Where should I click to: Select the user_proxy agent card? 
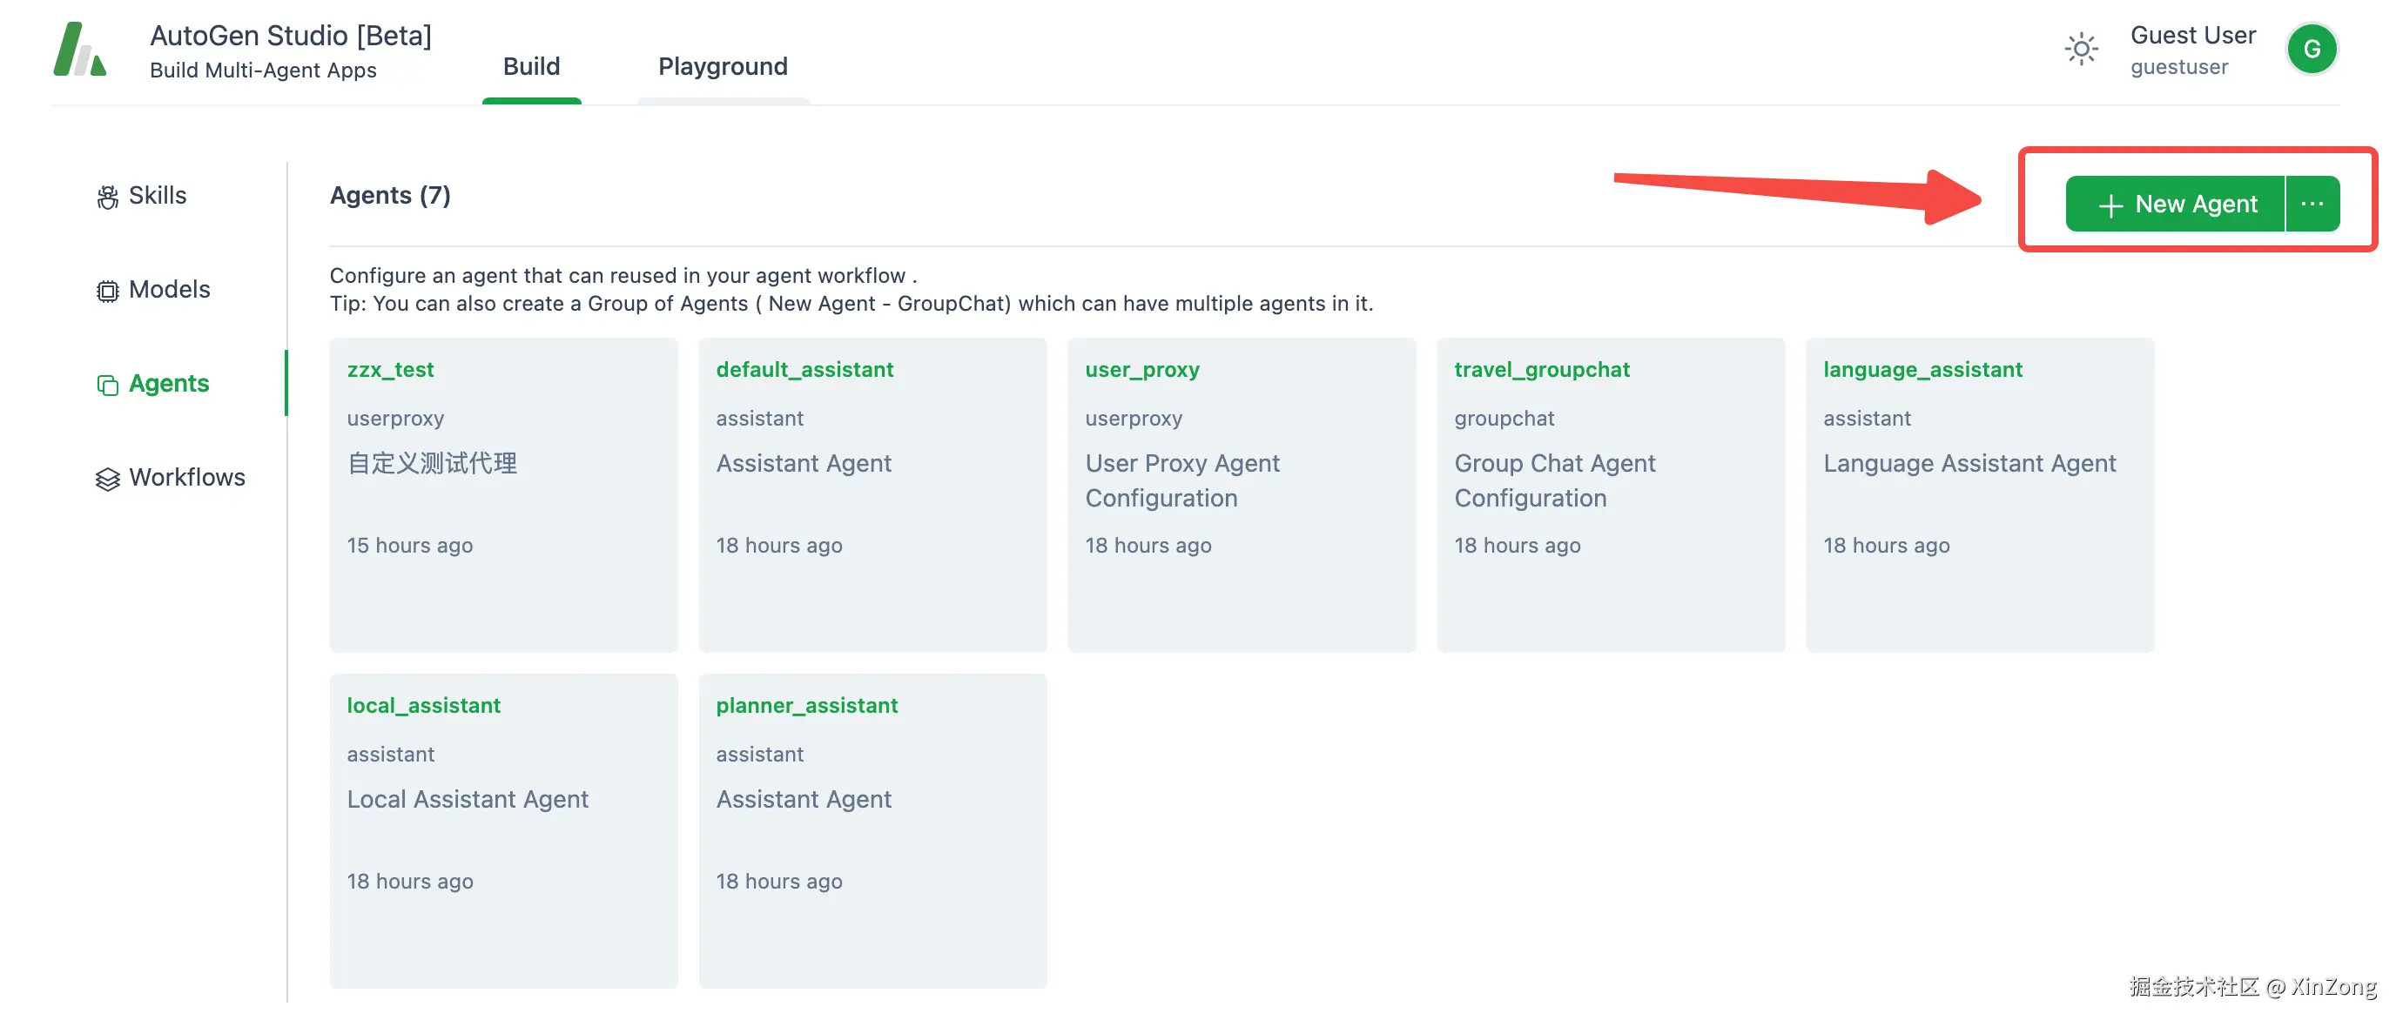1241,494
